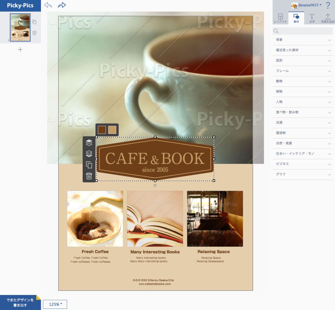Bring the selected badge forward one layer

click(x=89, y=142)
